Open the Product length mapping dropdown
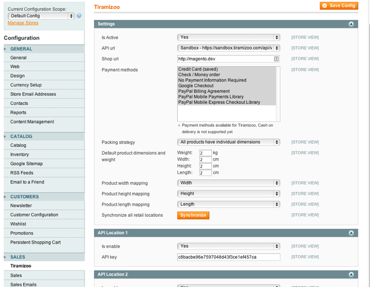This screenshot has height=287, width=370. click(228, 204)
